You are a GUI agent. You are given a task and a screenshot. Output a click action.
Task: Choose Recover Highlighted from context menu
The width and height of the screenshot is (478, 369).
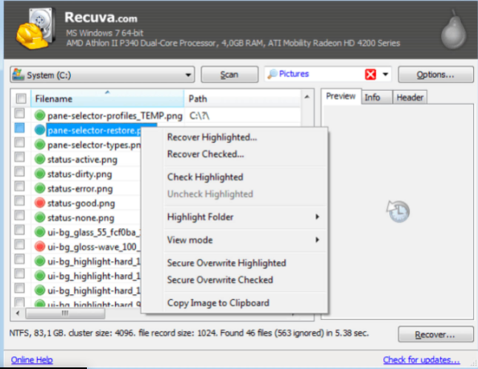pyautogui.click(x=212, y=137)
